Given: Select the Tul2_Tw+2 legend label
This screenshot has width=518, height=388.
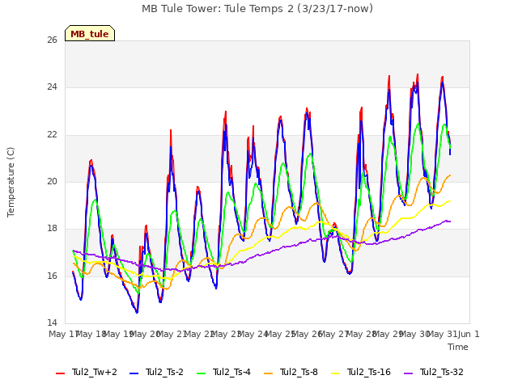Looking at the screenshot, I should point(95,372).
